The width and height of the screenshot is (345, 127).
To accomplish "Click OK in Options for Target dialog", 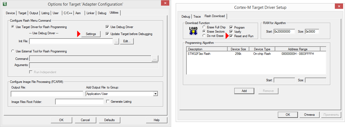I will tap(61, 120).
